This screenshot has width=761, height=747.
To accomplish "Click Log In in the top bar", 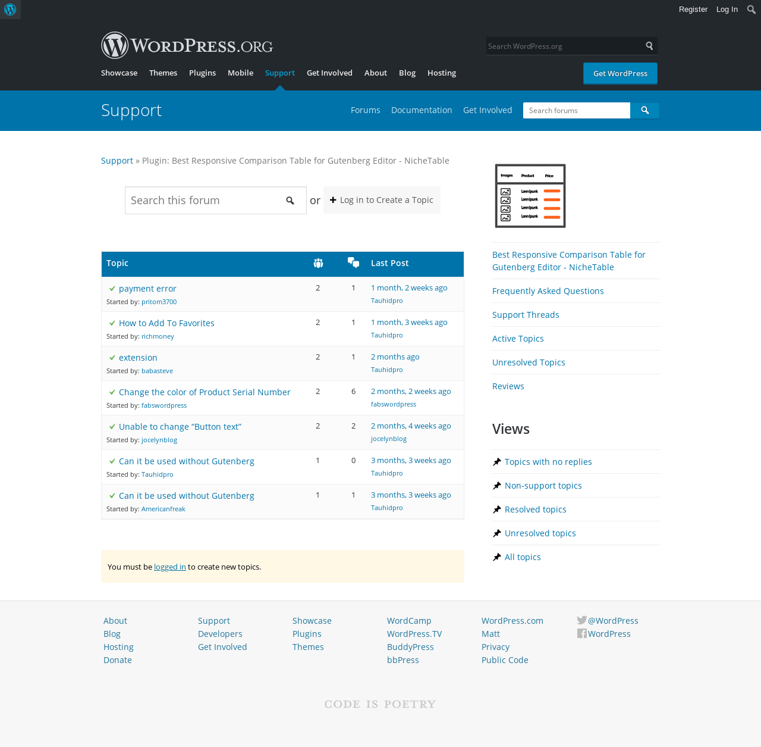I will 727,10.
